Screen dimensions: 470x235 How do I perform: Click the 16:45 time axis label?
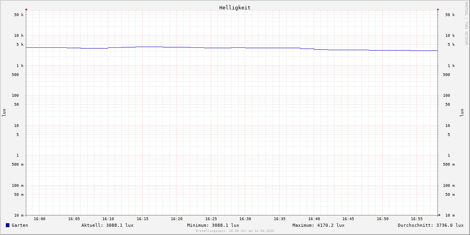(348, 219)
